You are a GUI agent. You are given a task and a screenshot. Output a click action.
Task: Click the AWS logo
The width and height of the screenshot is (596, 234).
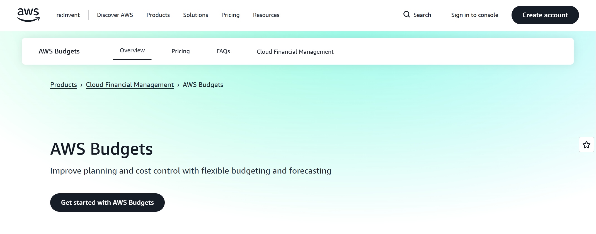pos(28,15)
